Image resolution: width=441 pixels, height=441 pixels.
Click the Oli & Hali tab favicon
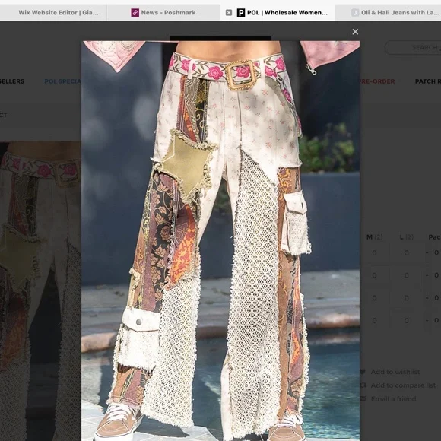click(355, 12)
